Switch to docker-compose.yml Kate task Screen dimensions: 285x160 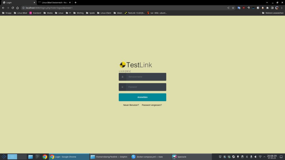[151, 157]
